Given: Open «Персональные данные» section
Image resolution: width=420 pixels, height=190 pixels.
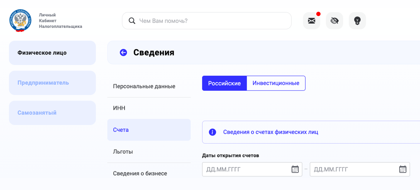Looking at the screenshot, I should coord(149,87).
